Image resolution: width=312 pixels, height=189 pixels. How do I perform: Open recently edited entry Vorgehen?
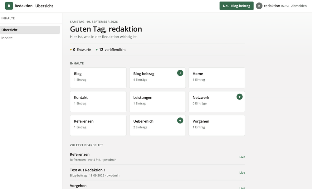click(157, 186)
